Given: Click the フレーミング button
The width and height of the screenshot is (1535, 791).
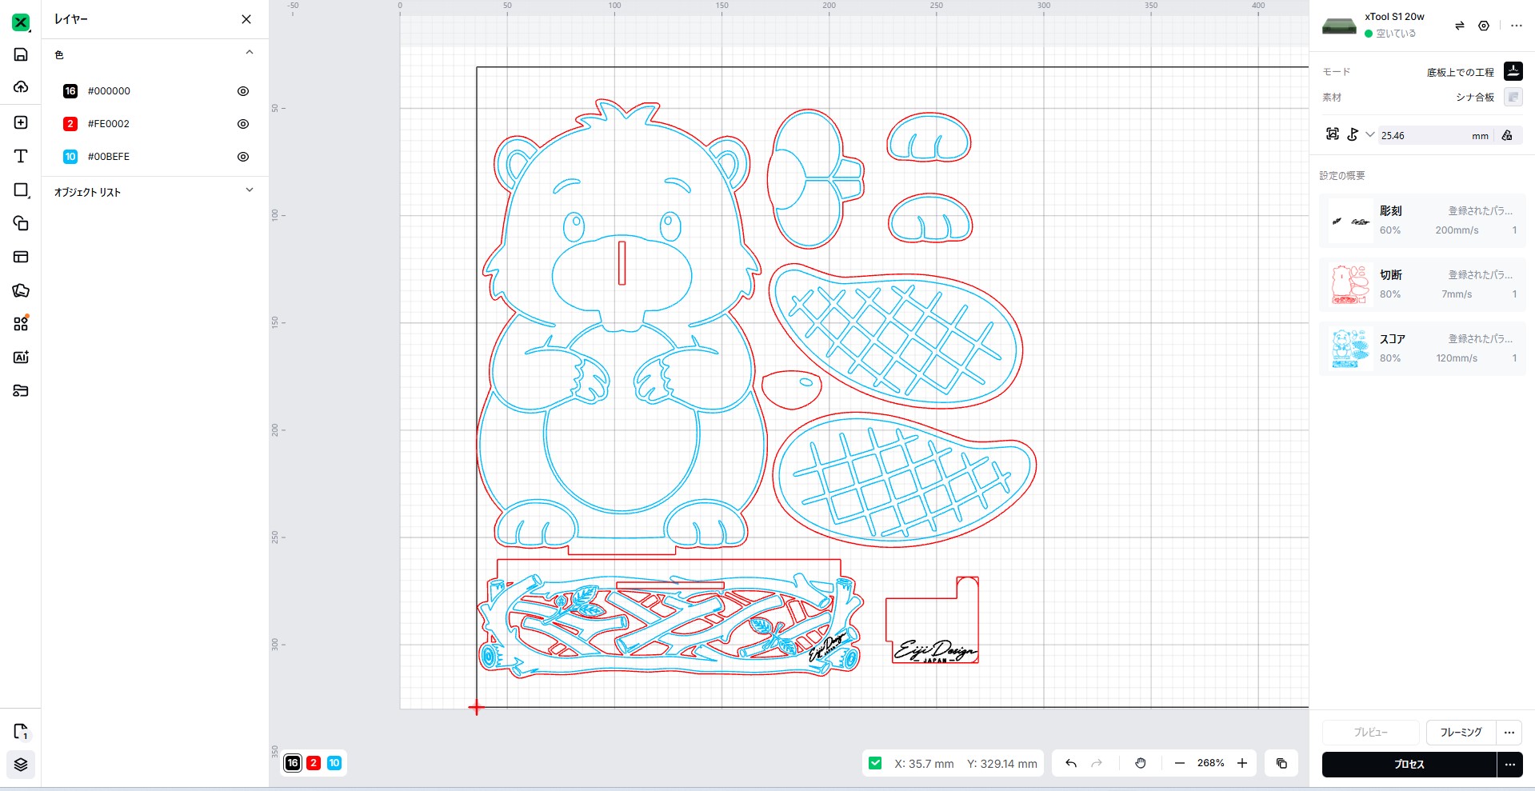Looking at the screenshot, I should pos(1461,732).
